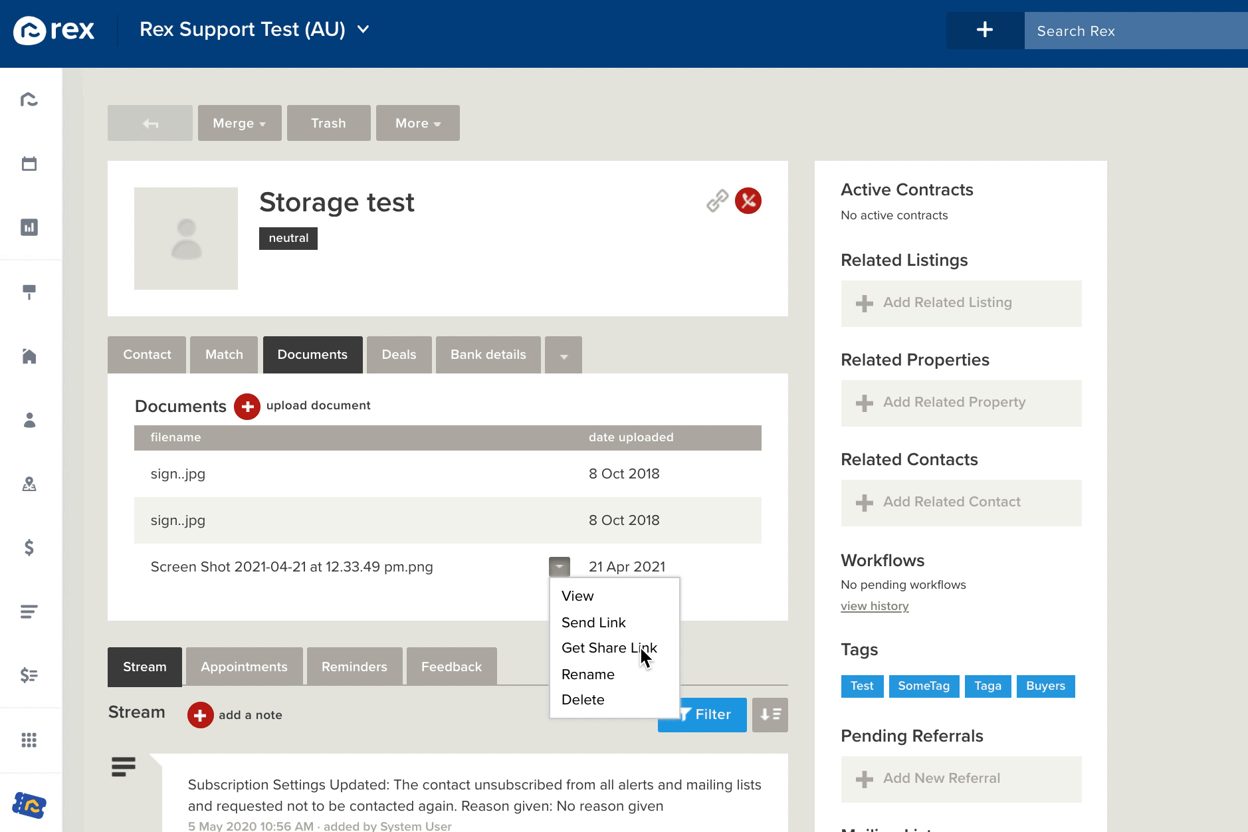The height and width of the screenshot is (832, 1248).
Task: Click the chain link icon beside Storage test
Action: (717, 200)
